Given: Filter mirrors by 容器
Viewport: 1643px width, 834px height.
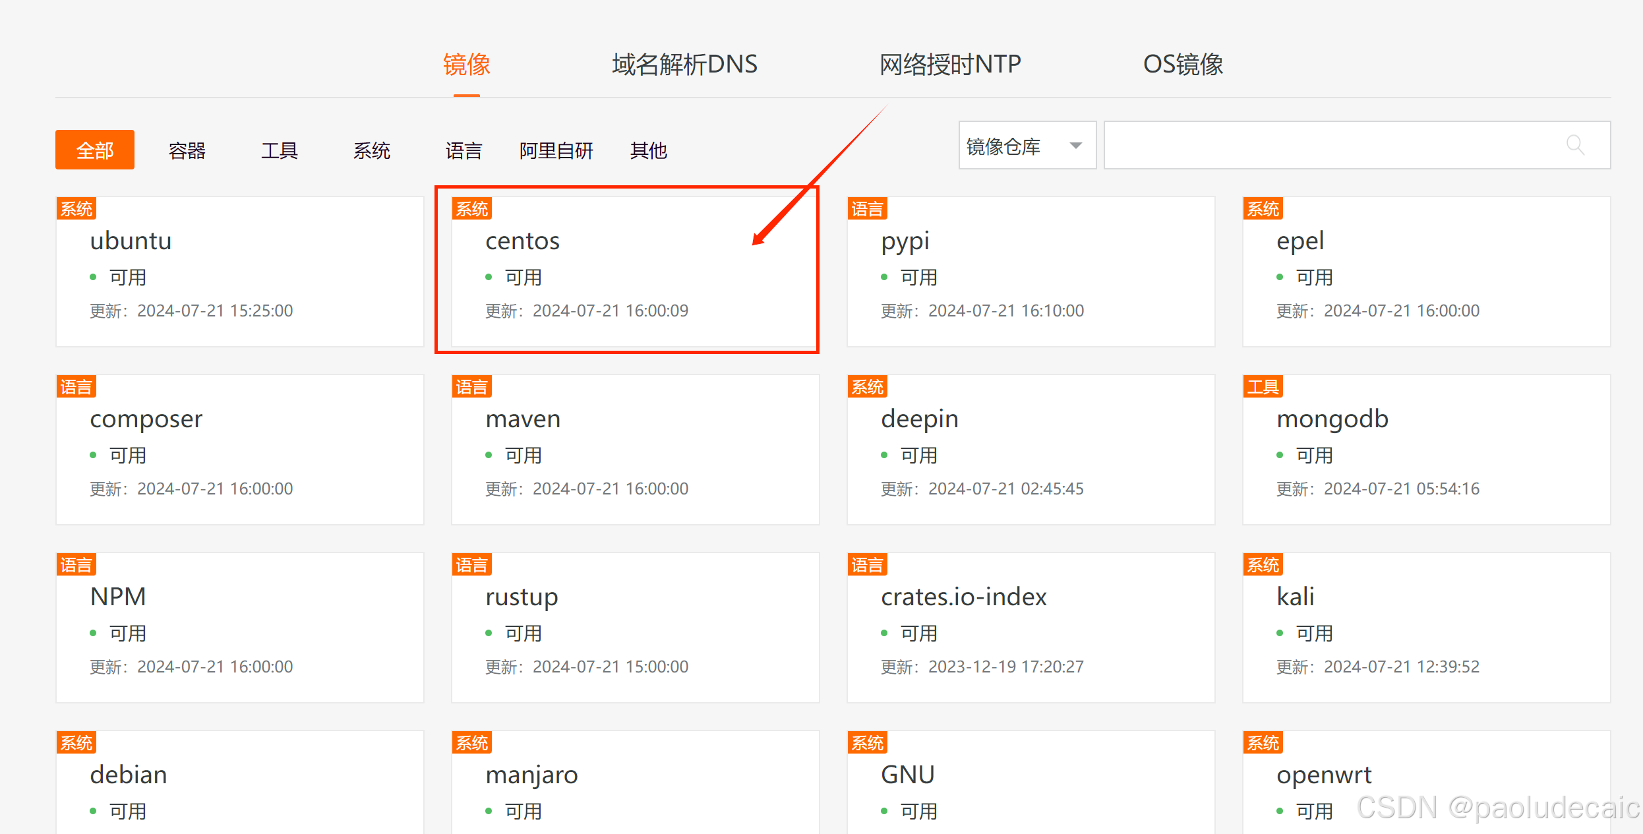Looking at the screenshot, I should tap(187, 150).
